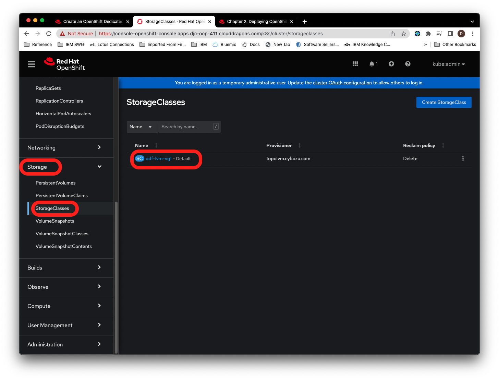Viewport: 499px width, 380px height.
Task: Expand the Networking nav section
Action: (x=66, y=147)
